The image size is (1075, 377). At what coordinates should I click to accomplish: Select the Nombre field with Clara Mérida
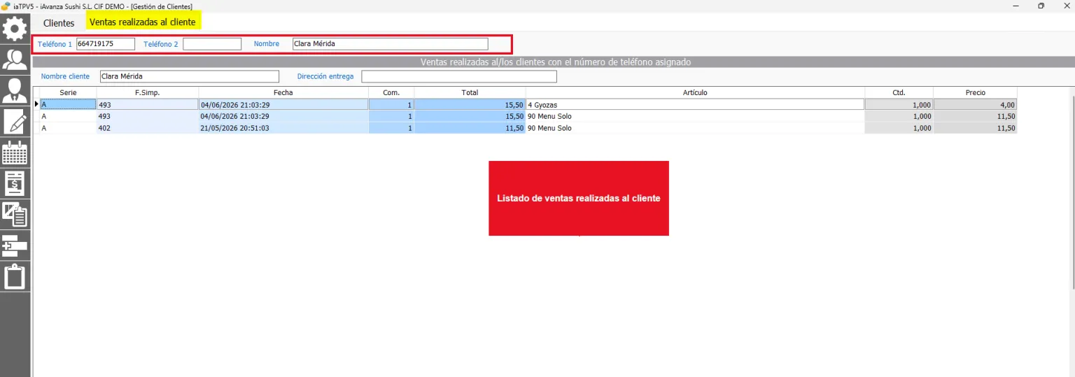(x=390, y=44)
